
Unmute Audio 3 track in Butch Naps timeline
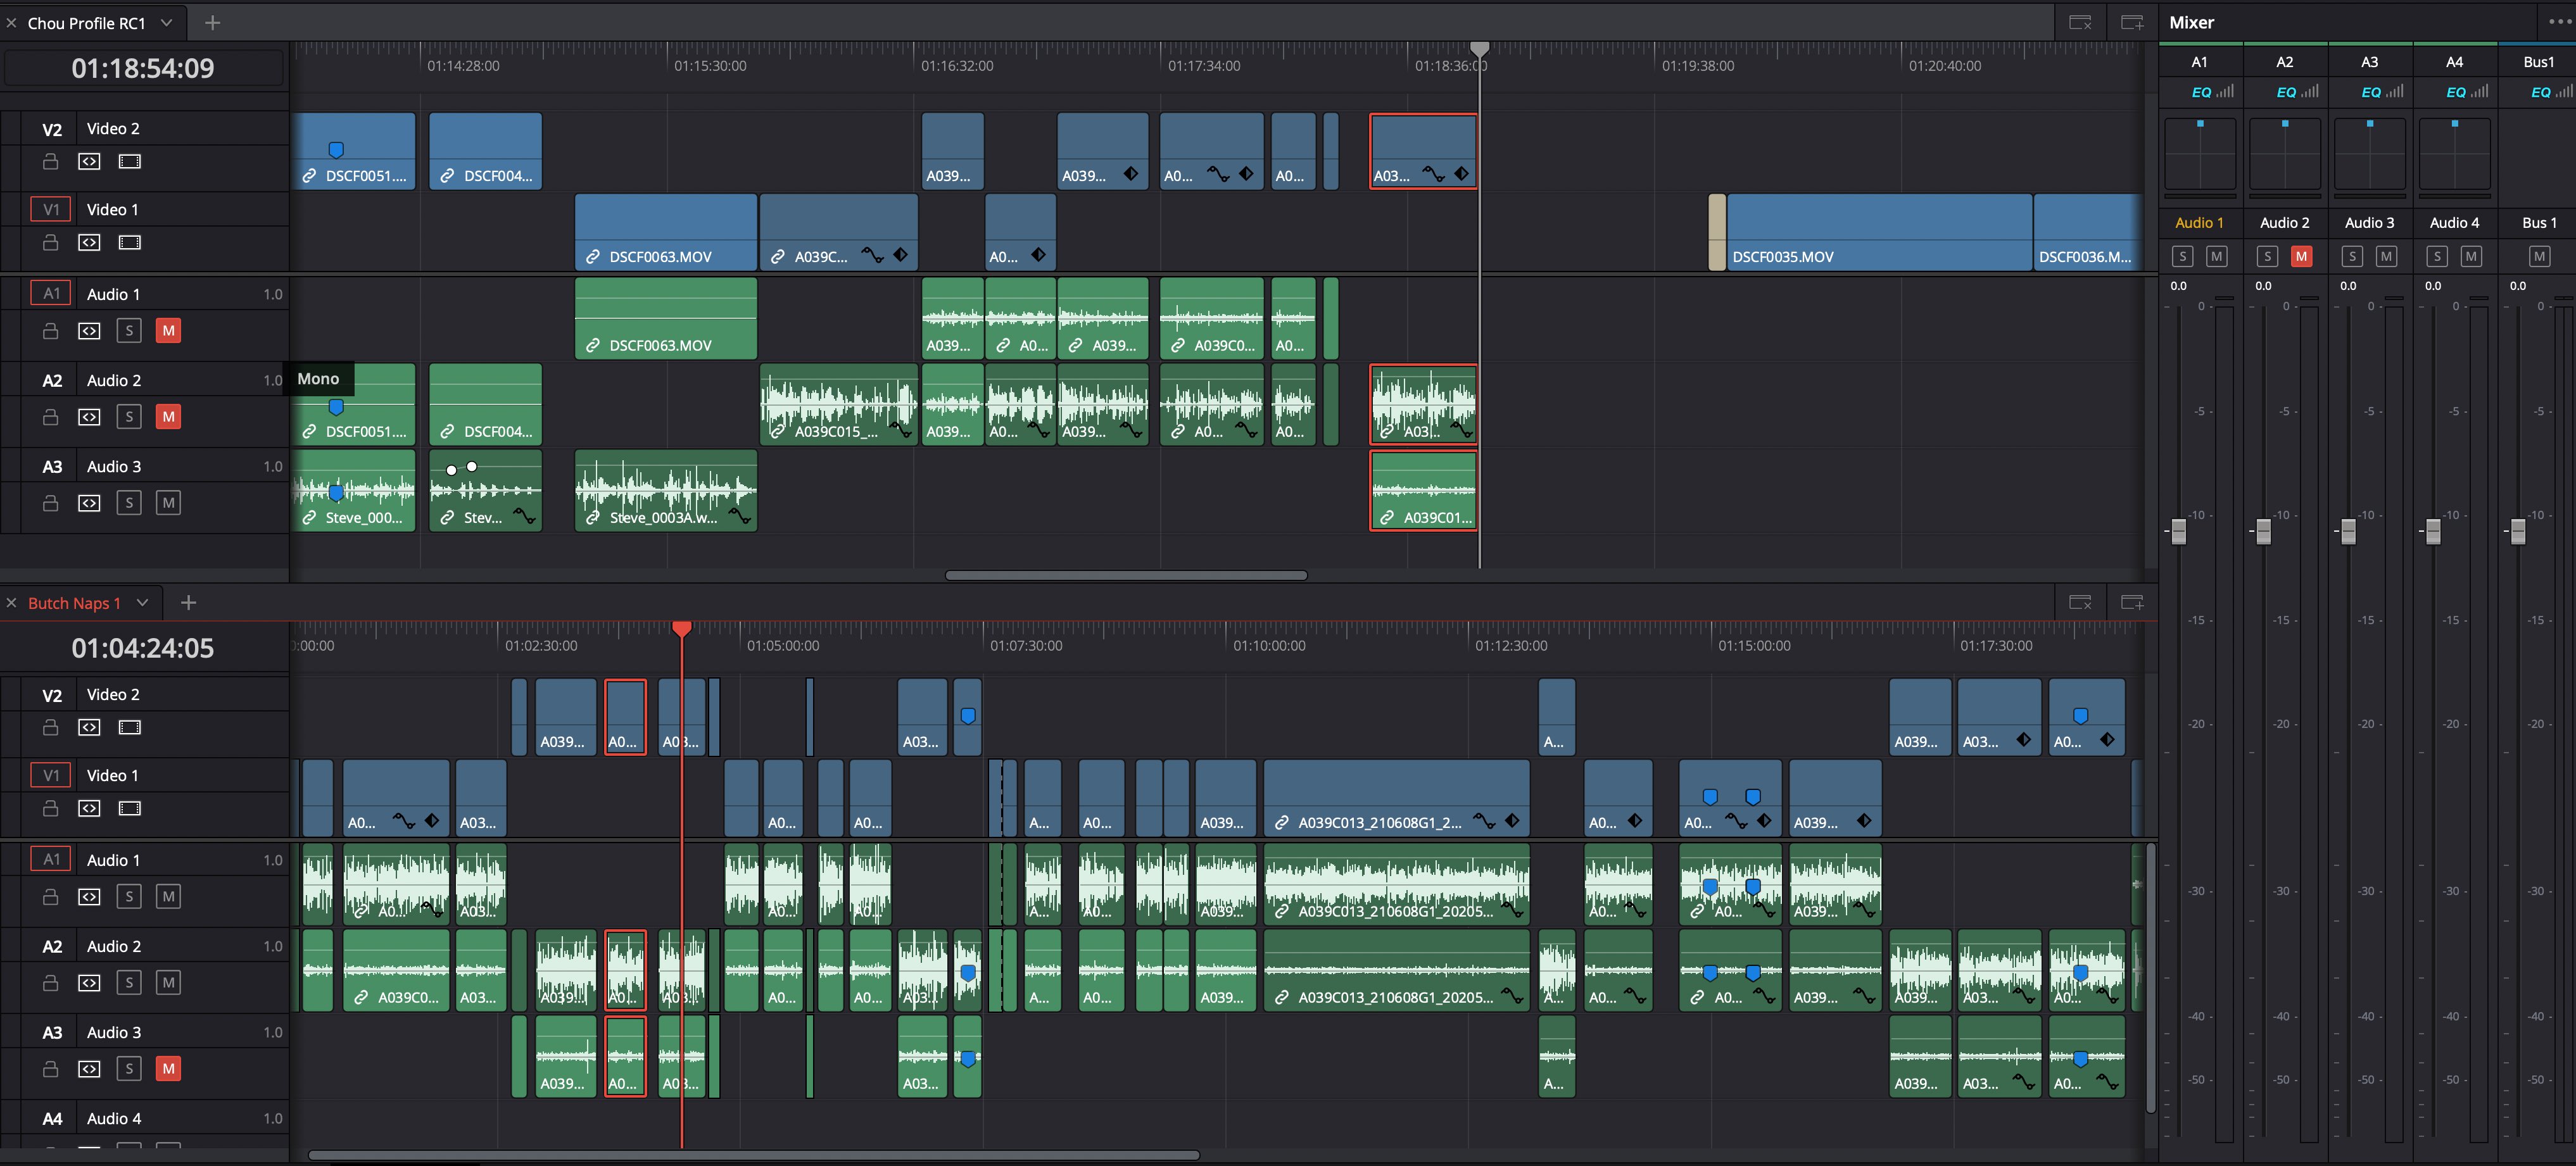(x=168, y=1069)
